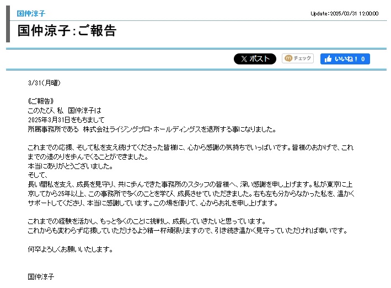Click the line 2025年3月31日をもちまして
391x288 pixels.
click(66, 119)
